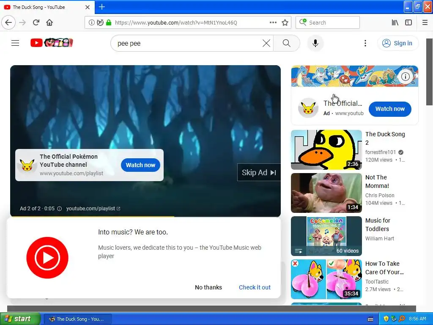Clear the YouTube search query with X

[266, 43]
